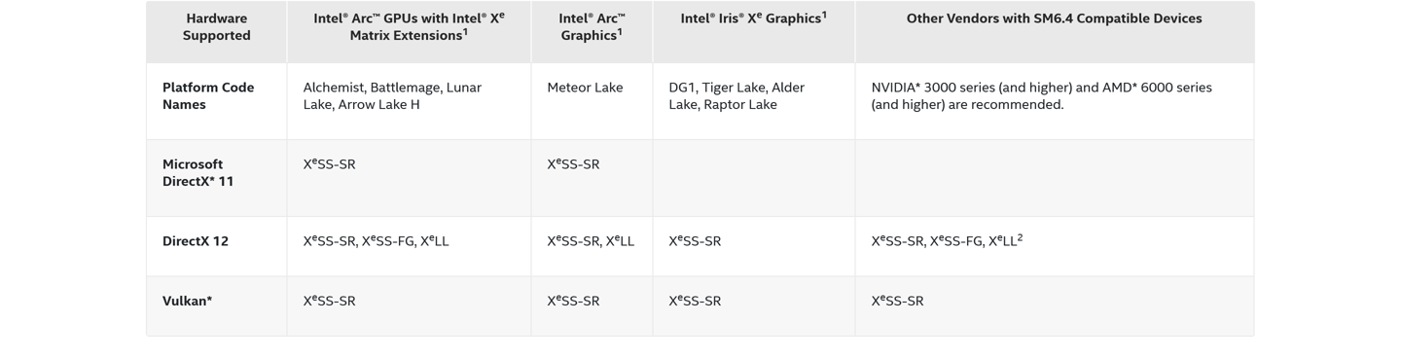This screenshot has width=1401, height=358.
Task: Click the Vulkan* row label
Action: (187, 301)
